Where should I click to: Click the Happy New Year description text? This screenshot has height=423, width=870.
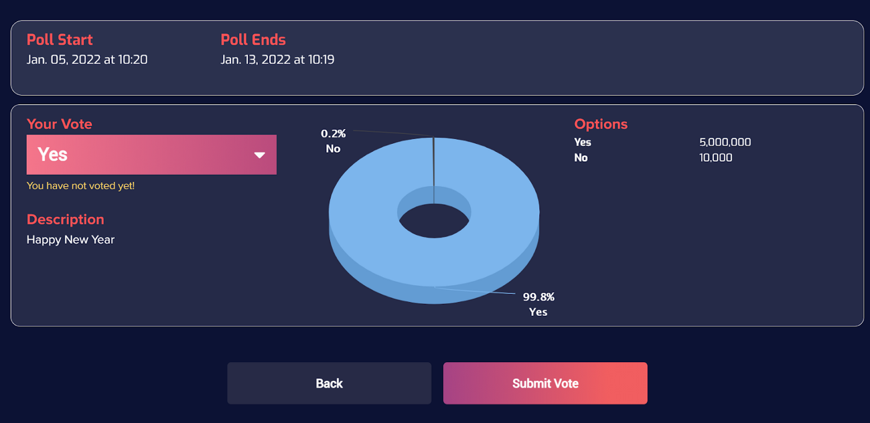(x=70, y=239)
